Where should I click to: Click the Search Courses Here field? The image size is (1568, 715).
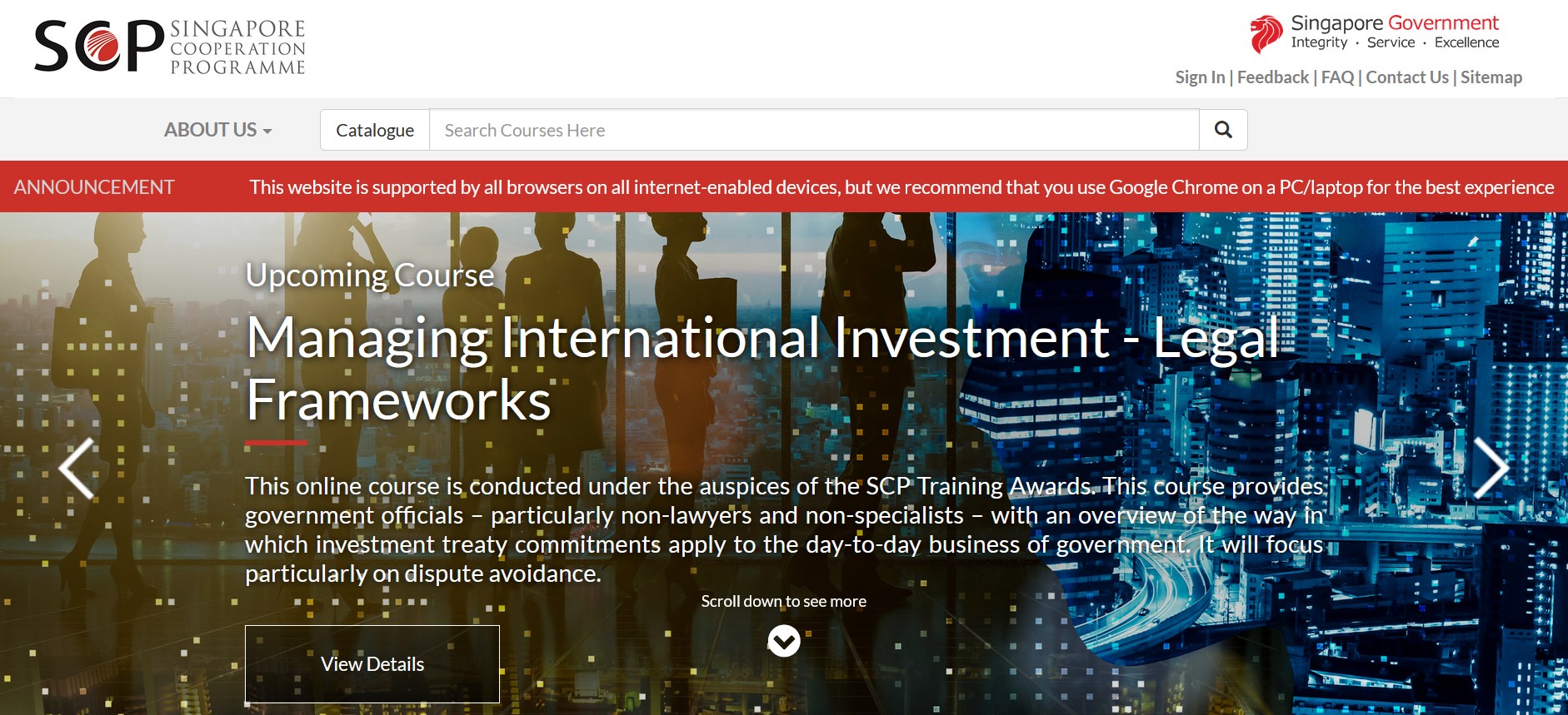(814, 130)
